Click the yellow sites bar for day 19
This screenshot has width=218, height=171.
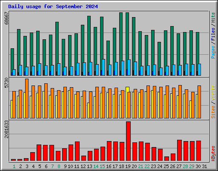pos(127,103)
